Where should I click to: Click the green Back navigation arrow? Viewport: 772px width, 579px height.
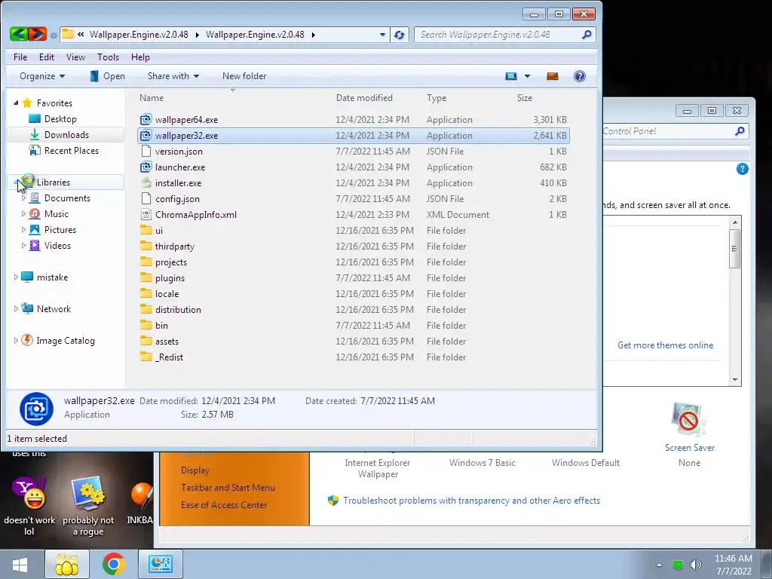click(19, 34)
